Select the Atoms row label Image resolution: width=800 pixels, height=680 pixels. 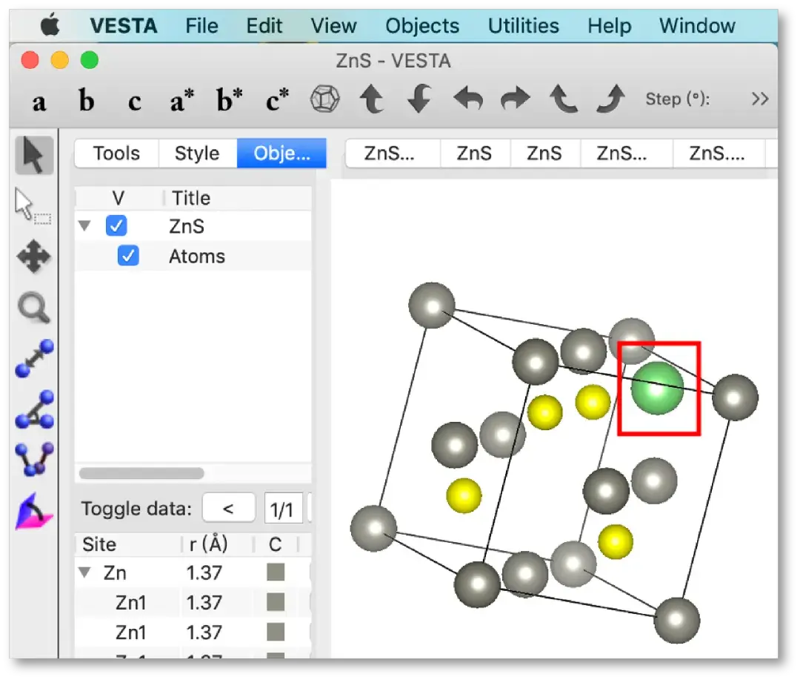(x=197, y=256)
